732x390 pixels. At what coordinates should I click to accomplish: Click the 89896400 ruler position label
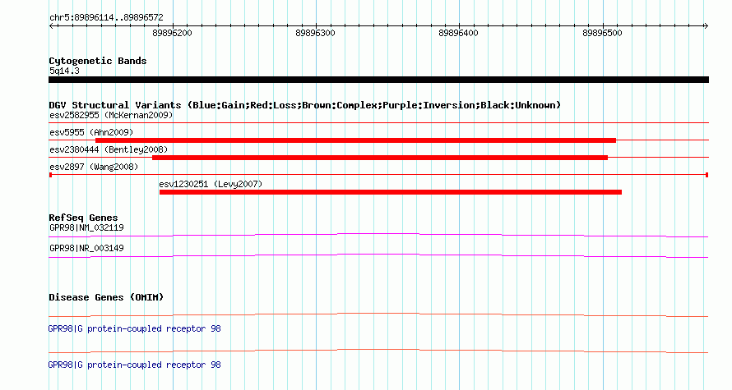coord(458,34)
